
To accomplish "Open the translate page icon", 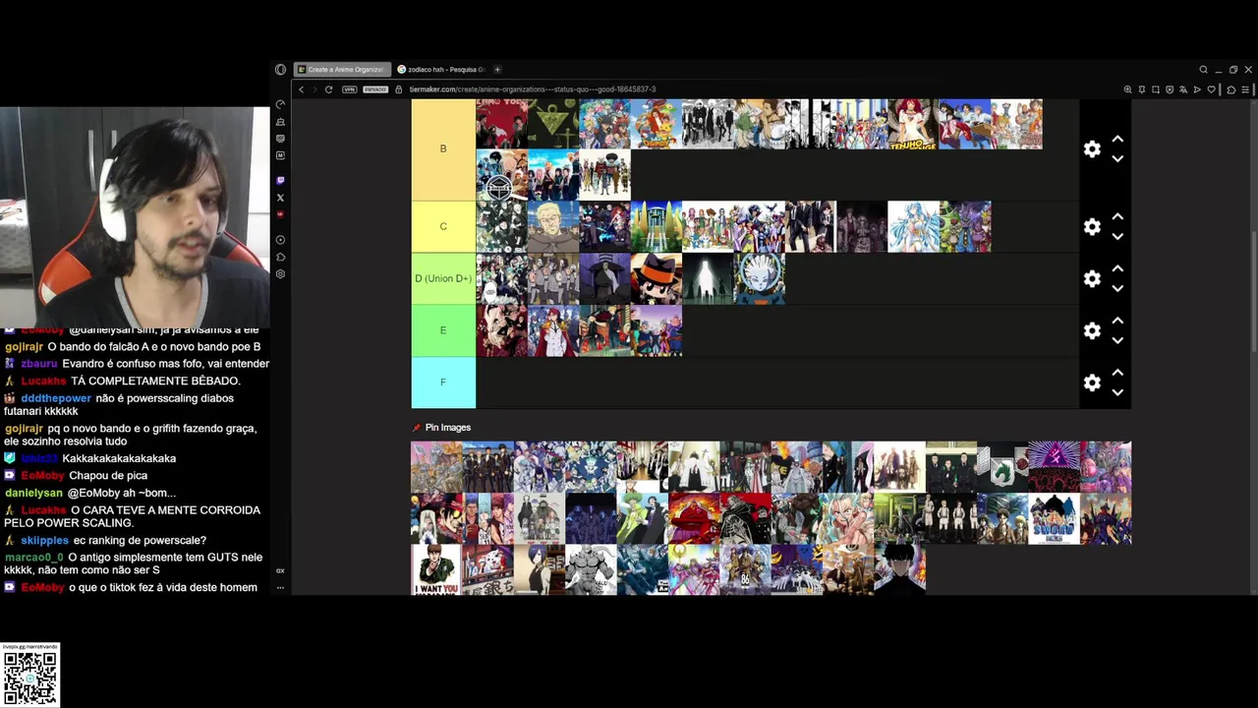I will pyautogui.click(x=1183, y=89).
